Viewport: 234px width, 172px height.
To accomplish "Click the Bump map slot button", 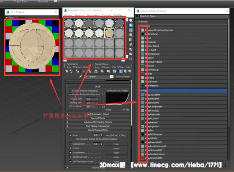I will click(116, 135).
